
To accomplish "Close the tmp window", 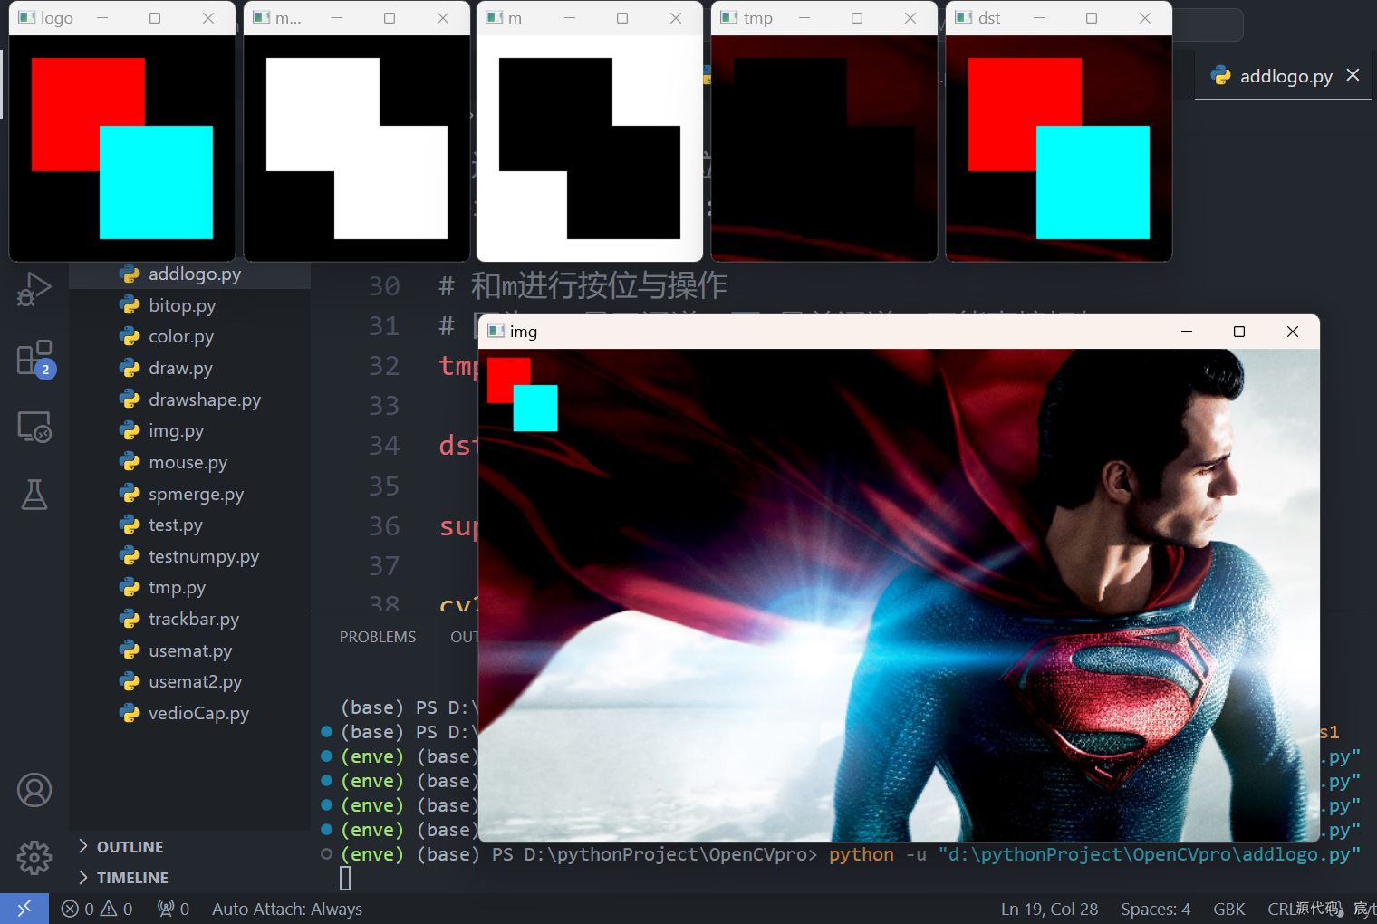I will point(910,18).
